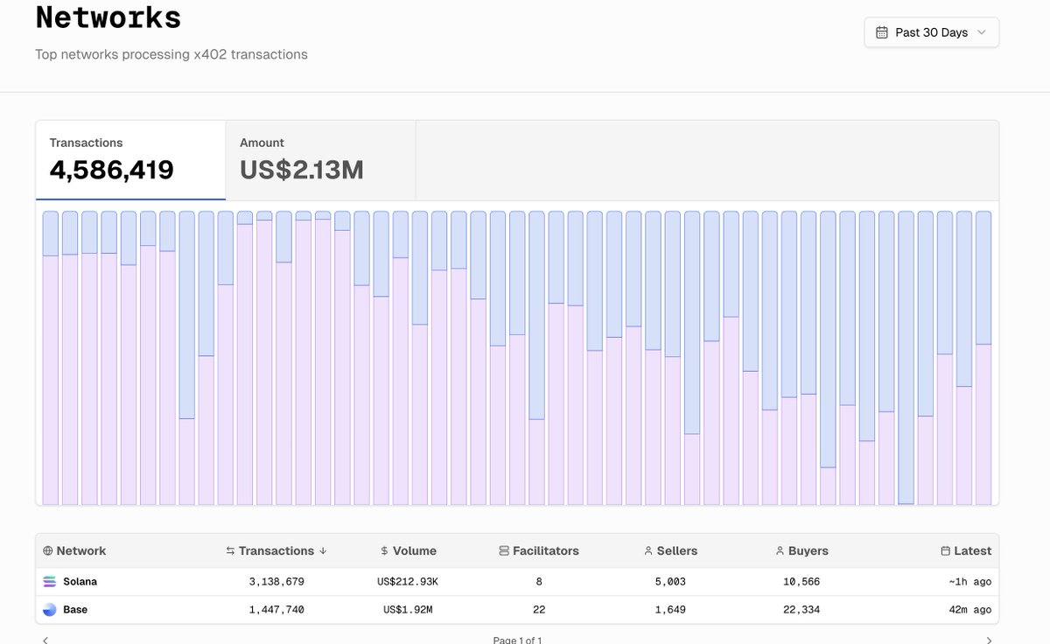Click Solana volume US$212.93K

coord(408,582)
